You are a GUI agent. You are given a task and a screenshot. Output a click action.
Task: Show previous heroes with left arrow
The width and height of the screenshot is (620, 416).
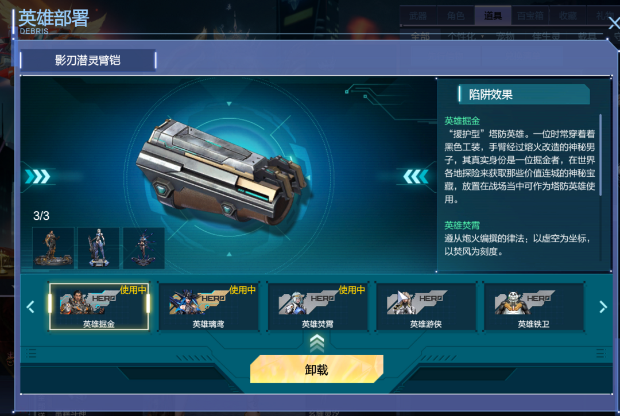click(30, 307)
